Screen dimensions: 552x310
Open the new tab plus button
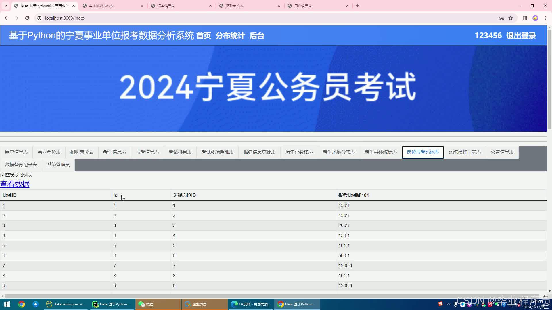click(357, 6)
